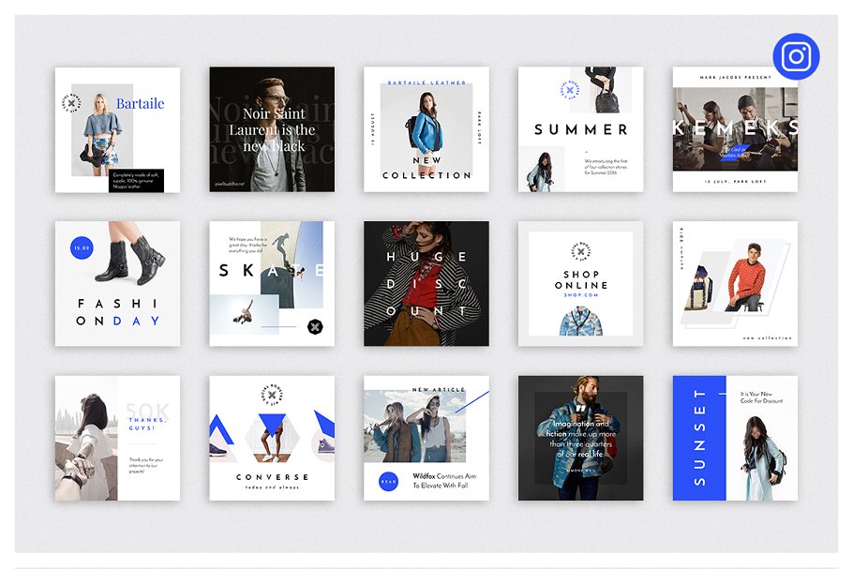Image resolution: width=853 pixels, height=569 pixels.
Task: Click the round logo badge above Converse
Action: click(272, 397)
